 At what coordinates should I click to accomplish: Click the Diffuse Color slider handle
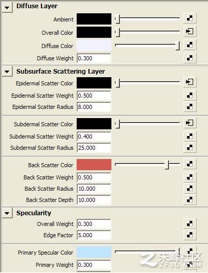tap(177, 45)
